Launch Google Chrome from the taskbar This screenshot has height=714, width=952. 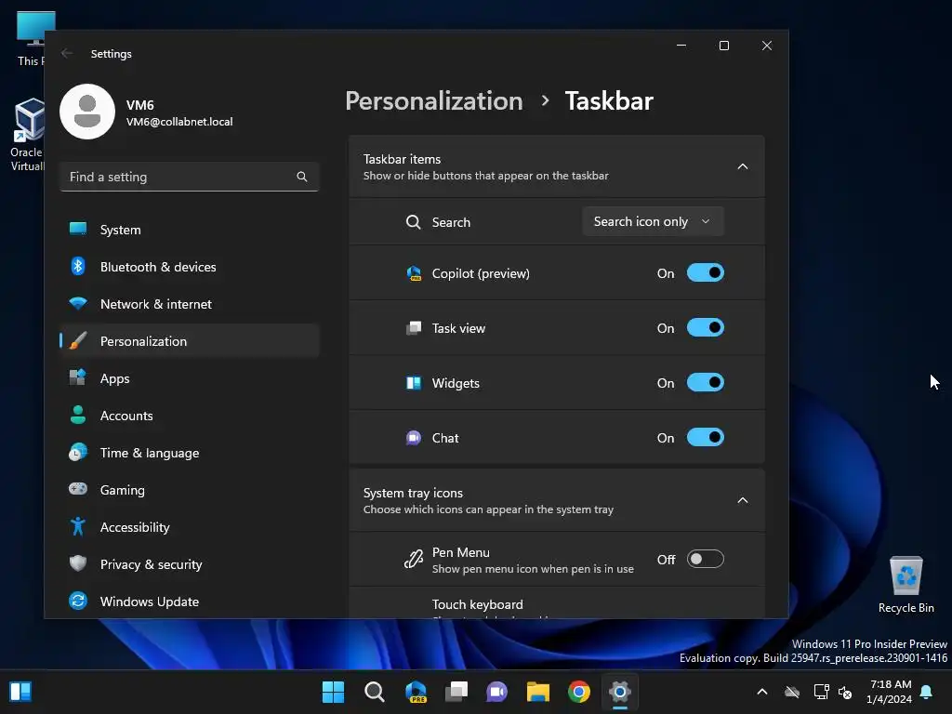point(578,692)
